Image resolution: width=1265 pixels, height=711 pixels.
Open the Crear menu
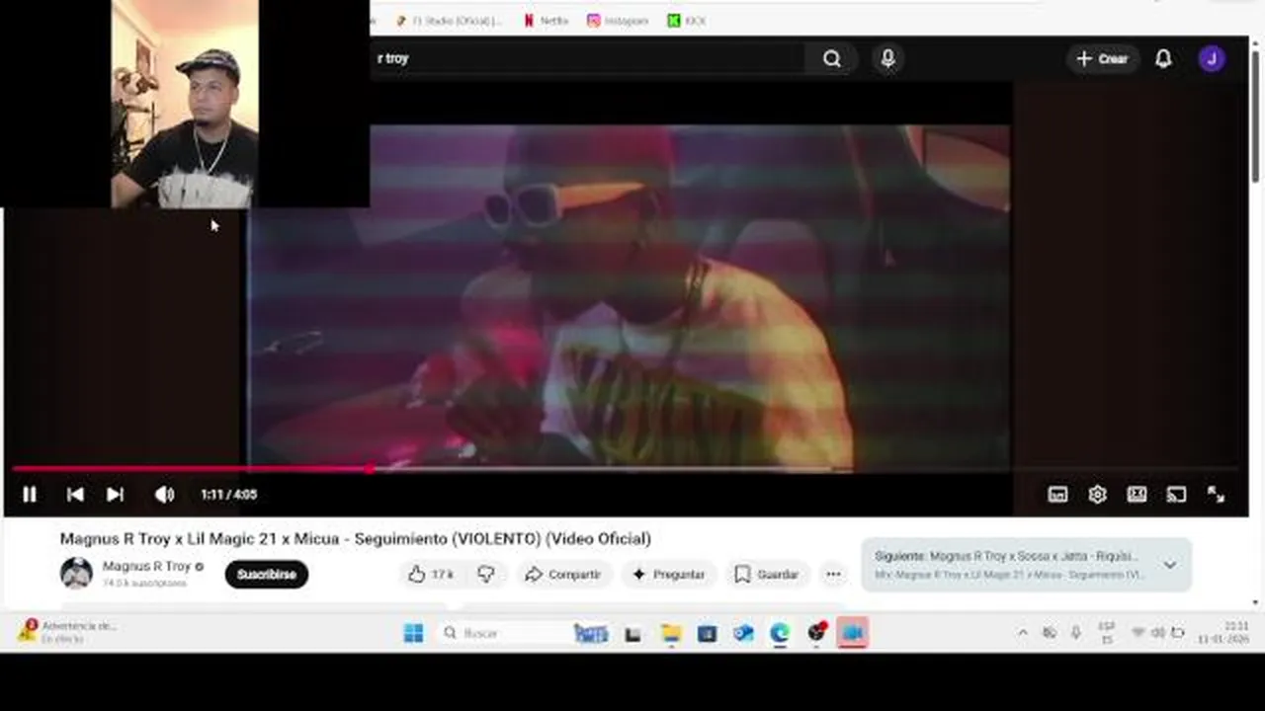tap(1102, 59)
